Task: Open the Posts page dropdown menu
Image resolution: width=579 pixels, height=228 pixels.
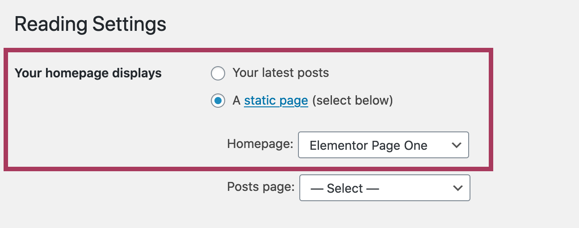Action: (x=384, y=188)
